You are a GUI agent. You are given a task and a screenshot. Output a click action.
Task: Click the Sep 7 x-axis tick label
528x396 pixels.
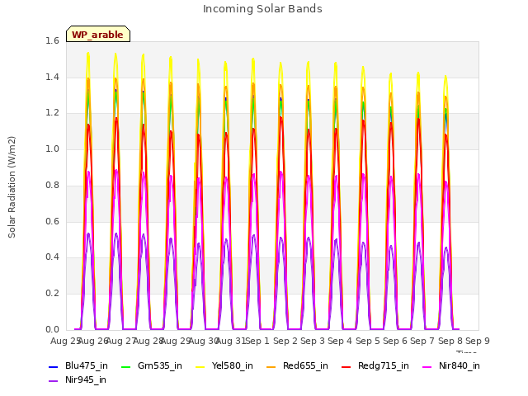pos(422,341)
